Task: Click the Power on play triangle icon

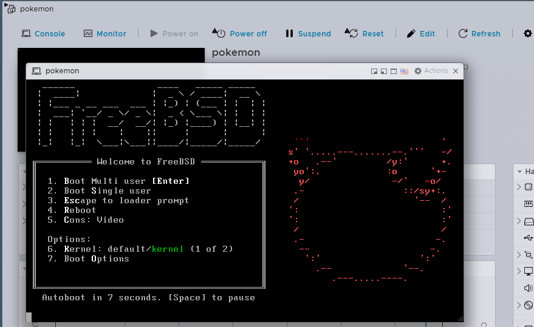Action: [x=154, y=33]
